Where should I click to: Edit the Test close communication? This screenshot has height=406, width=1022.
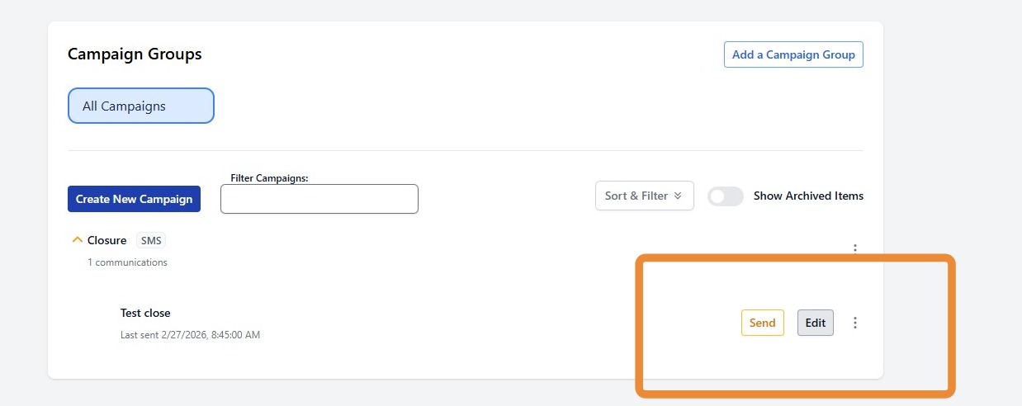pos(815,323)
